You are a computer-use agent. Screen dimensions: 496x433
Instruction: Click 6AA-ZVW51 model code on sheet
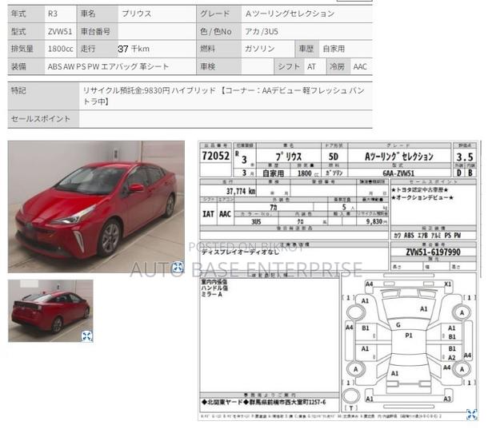[x=398, y=173]
